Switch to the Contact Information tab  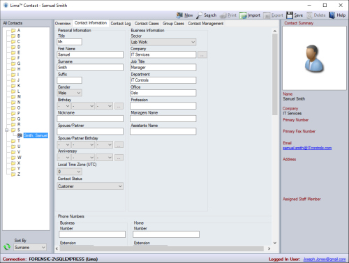point(91,23)
